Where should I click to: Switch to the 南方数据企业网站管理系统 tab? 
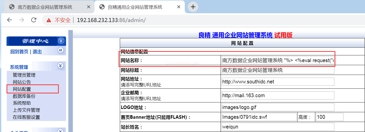[45, 7]
